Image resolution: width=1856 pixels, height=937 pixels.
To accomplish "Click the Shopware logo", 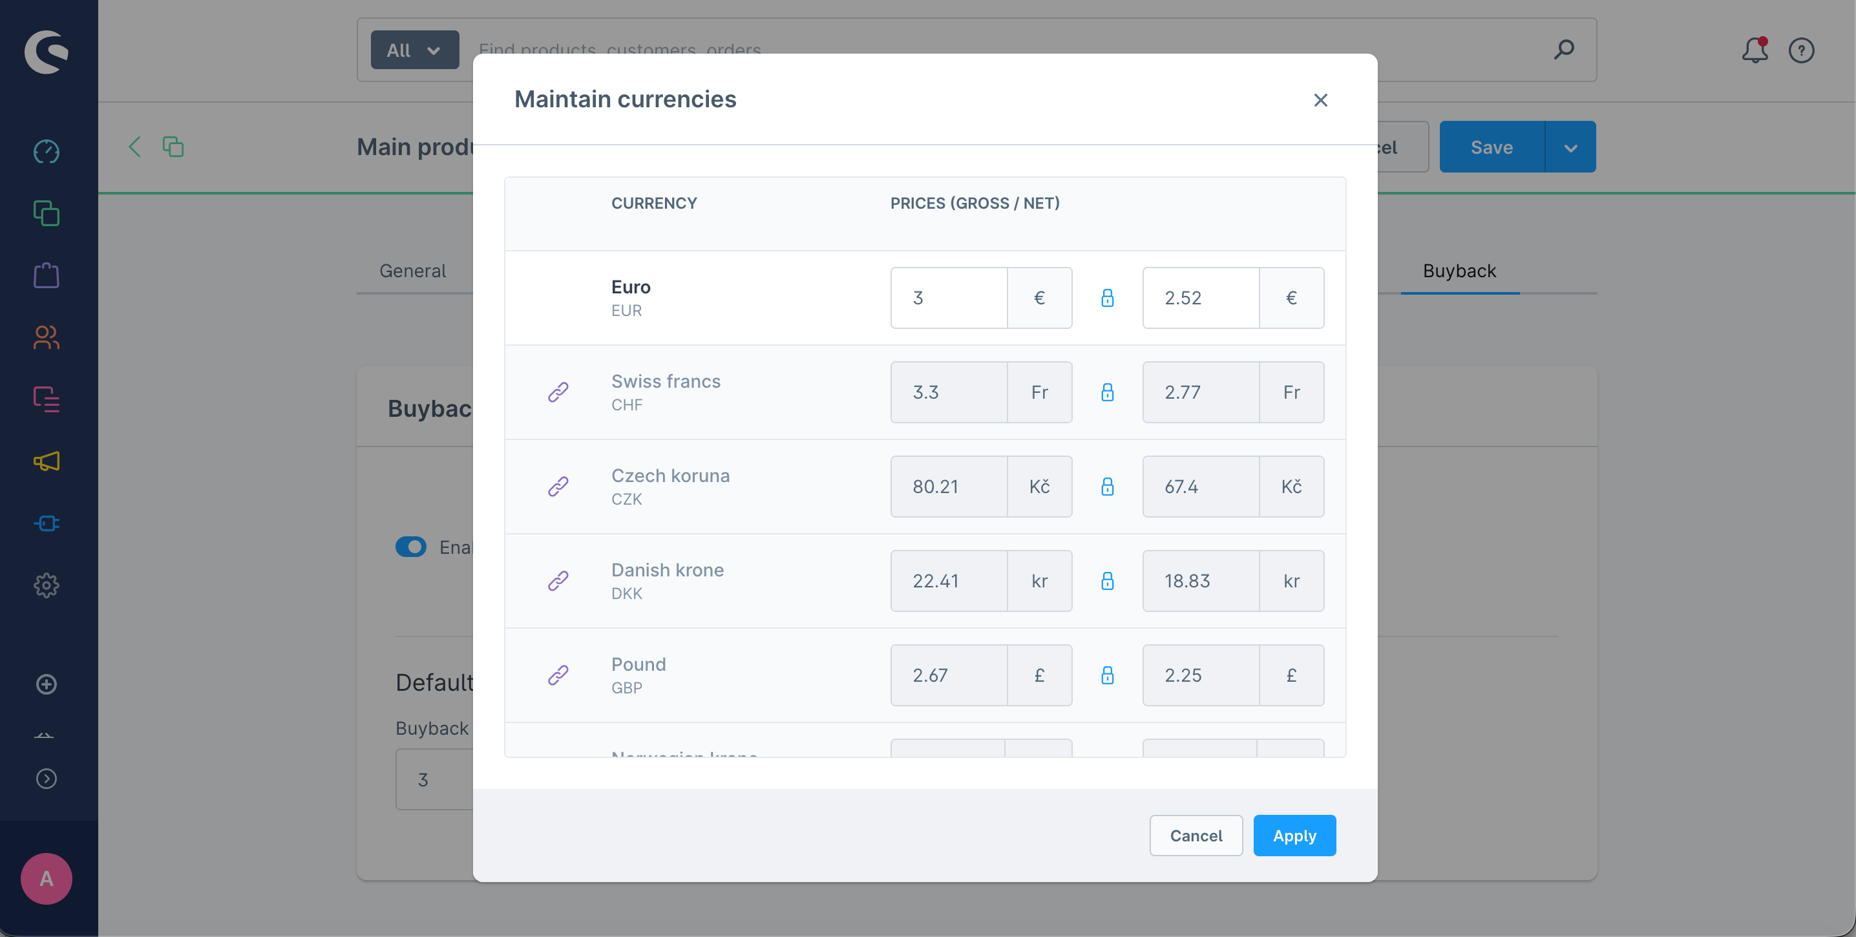I will click(47, 51).
